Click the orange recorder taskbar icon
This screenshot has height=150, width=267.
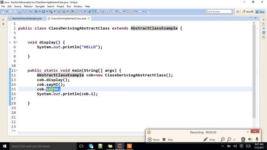coord(129,146)
